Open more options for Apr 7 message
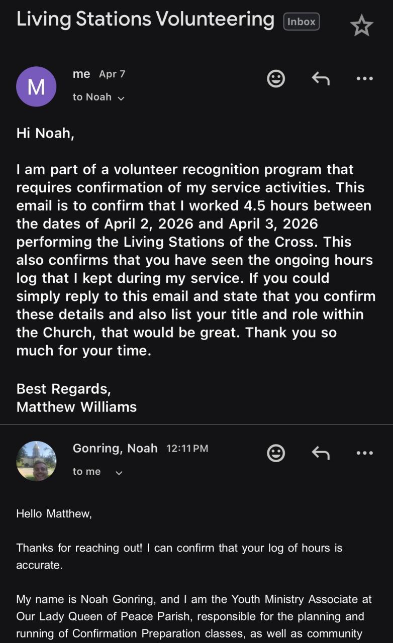This screenshot has height=643, width=393. 364,78
